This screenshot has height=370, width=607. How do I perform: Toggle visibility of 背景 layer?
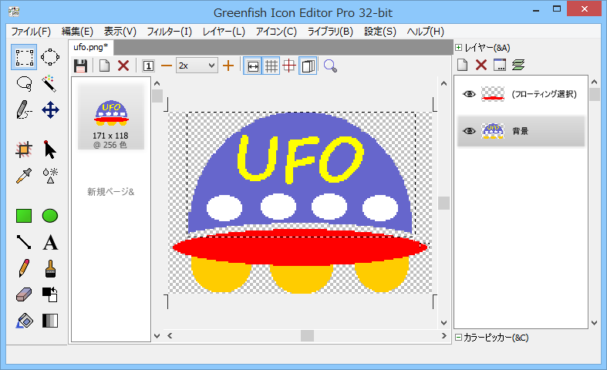468,132
